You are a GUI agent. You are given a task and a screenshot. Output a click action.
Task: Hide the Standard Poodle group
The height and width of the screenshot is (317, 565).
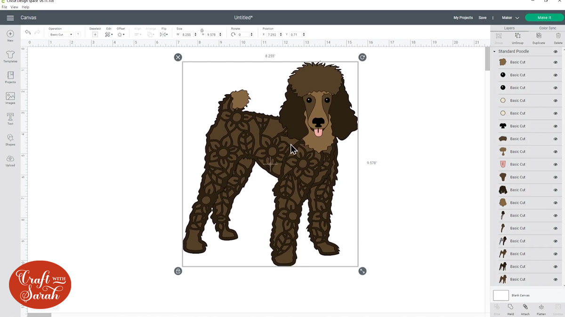pos(556,51)
